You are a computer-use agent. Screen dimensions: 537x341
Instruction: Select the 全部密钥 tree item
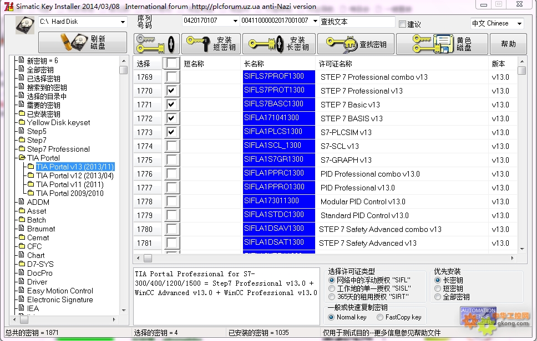click(40, 70)
